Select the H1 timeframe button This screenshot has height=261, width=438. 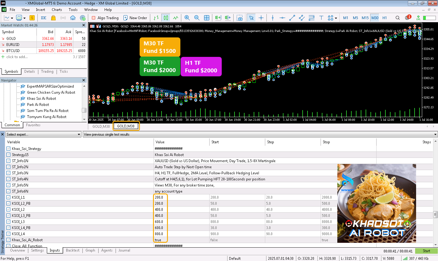[x=384, y=18]
